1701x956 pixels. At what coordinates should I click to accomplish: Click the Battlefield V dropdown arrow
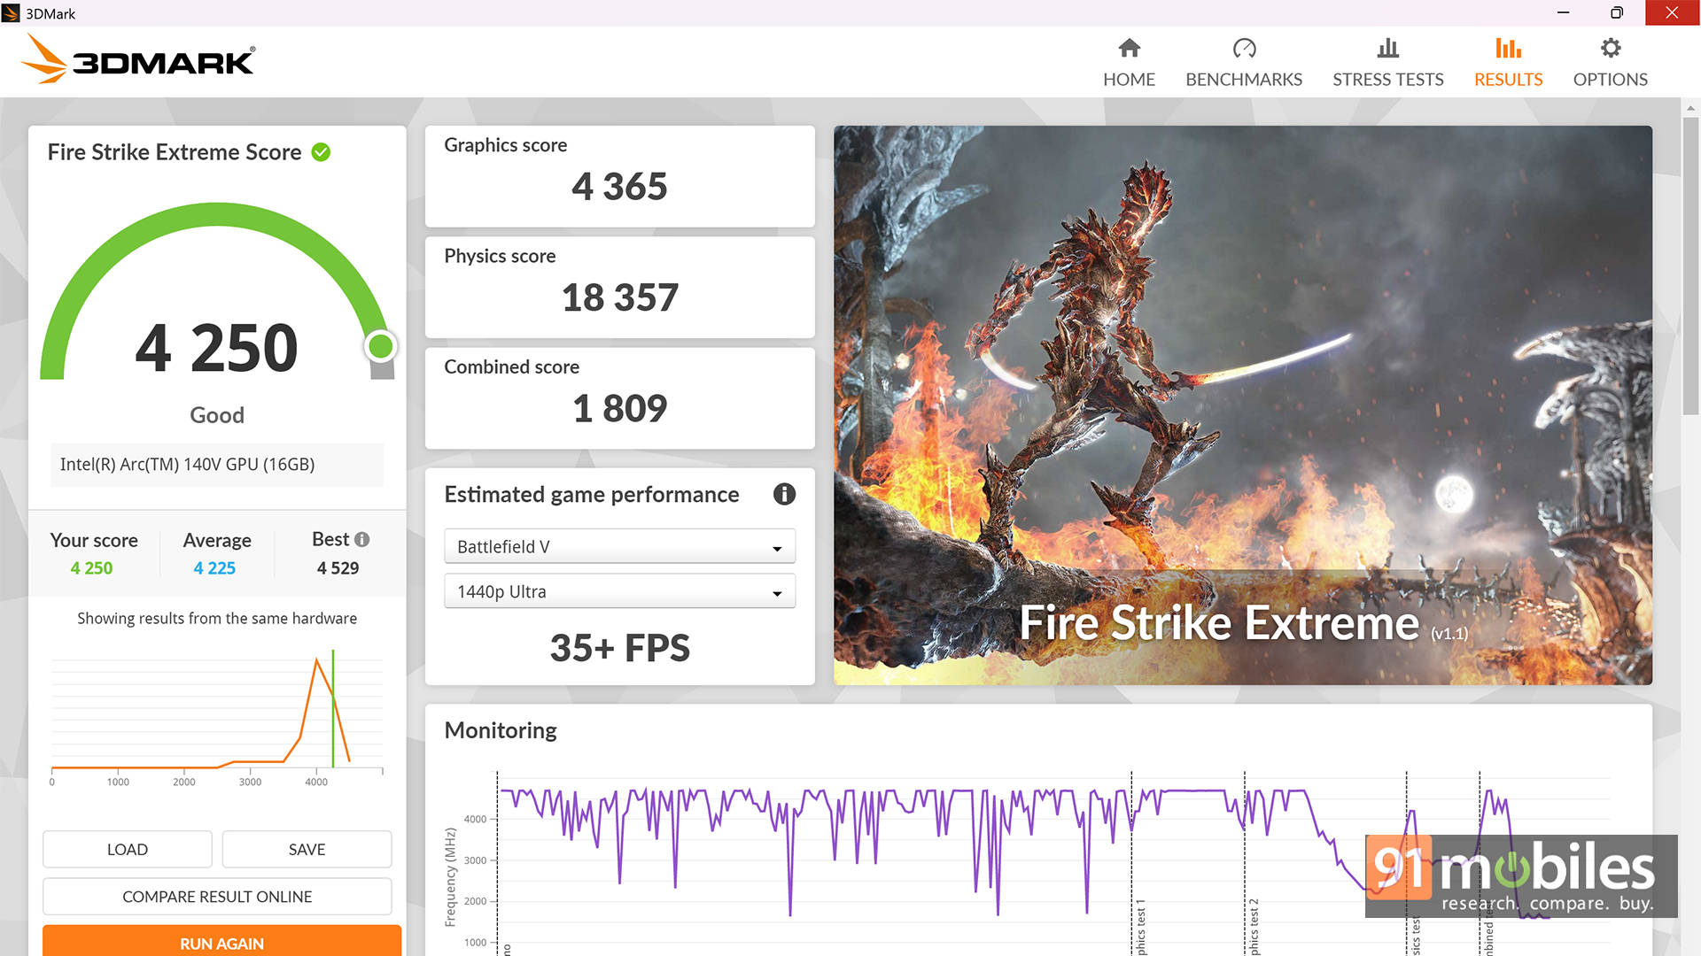(x=777, y=549)
